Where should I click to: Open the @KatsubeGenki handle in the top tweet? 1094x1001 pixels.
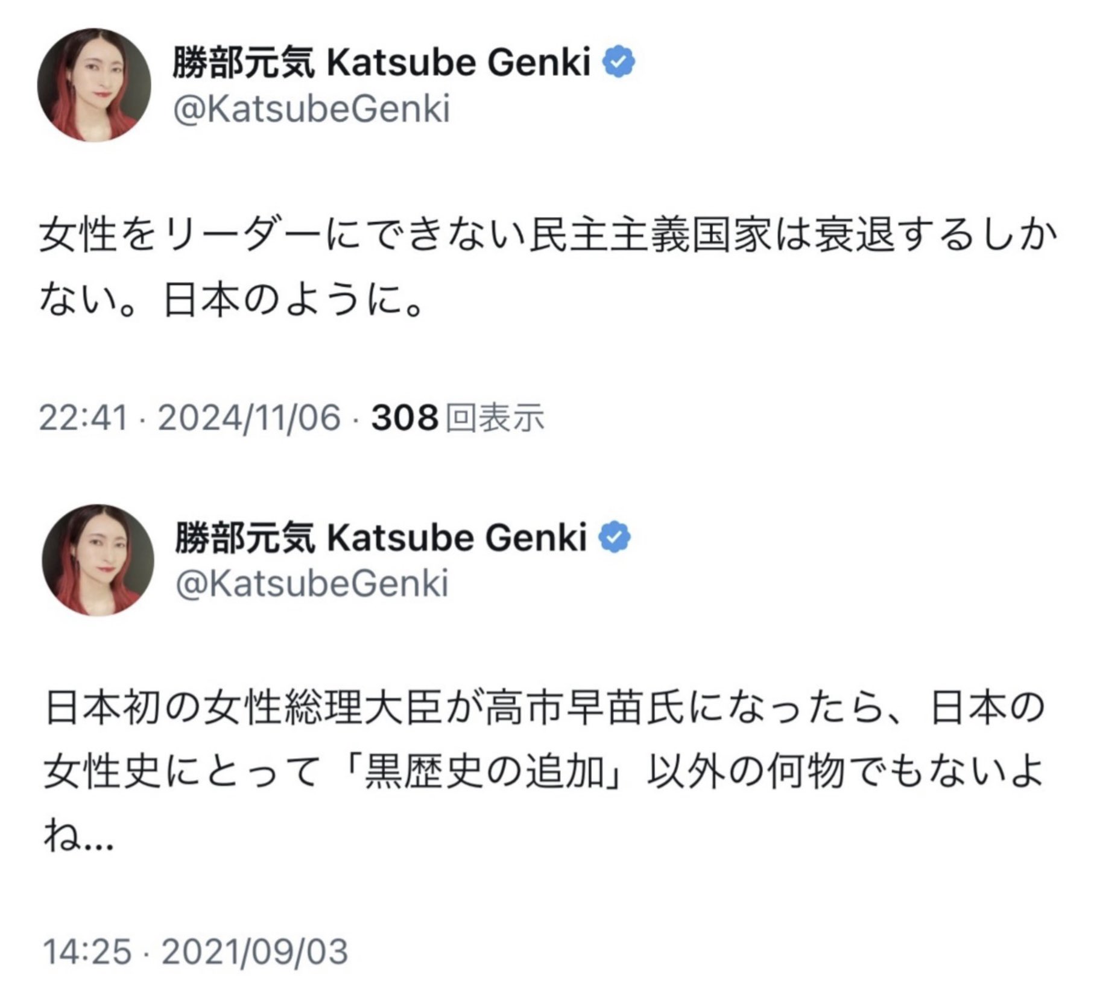coord(311,110)
